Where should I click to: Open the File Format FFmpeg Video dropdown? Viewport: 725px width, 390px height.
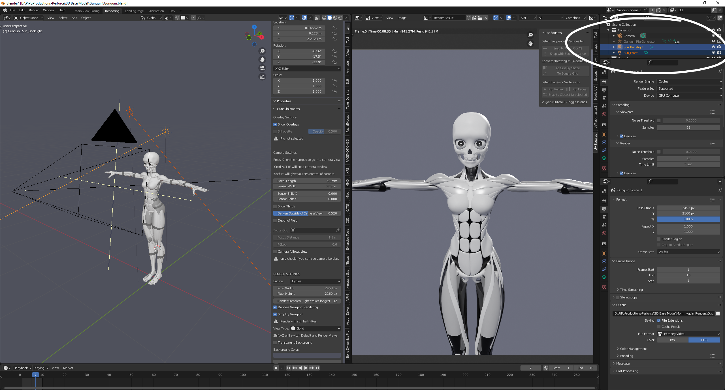(689, 334)
